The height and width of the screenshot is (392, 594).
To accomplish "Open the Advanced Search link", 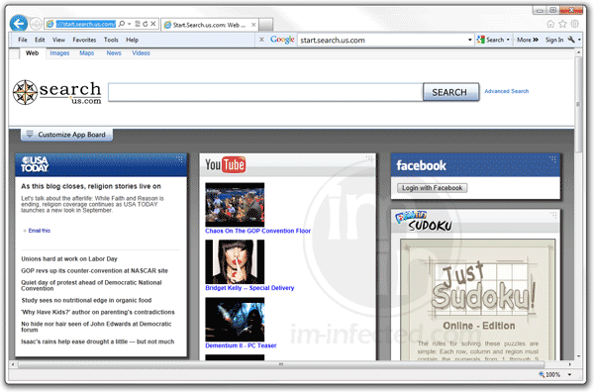I will [x=507, y=91].
